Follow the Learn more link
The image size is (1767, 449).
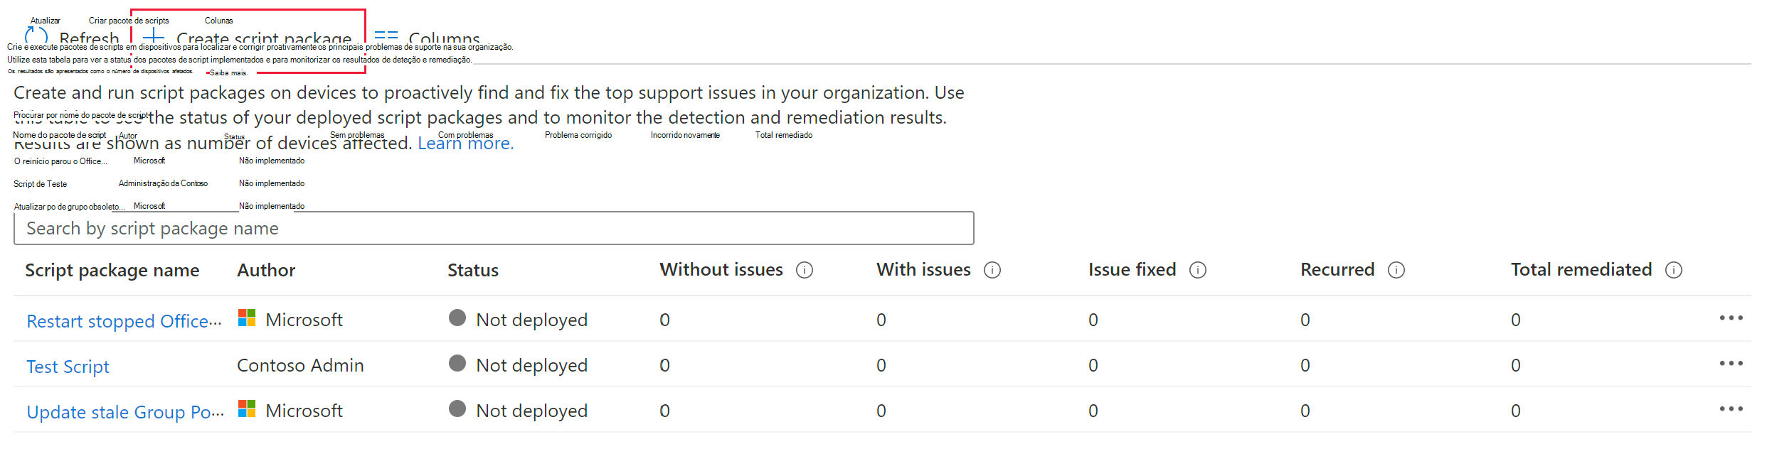(x=465, y=144)
